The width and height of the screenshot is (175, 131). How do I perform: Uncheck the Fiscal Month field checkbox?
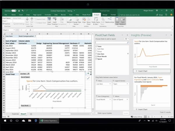[96, 56]
